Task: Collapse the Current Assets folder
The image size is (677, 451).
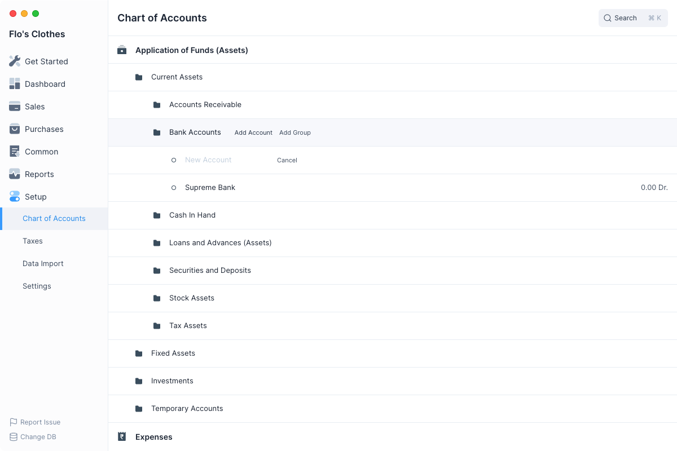Action: pyautogui.click(x=176, y=77)
